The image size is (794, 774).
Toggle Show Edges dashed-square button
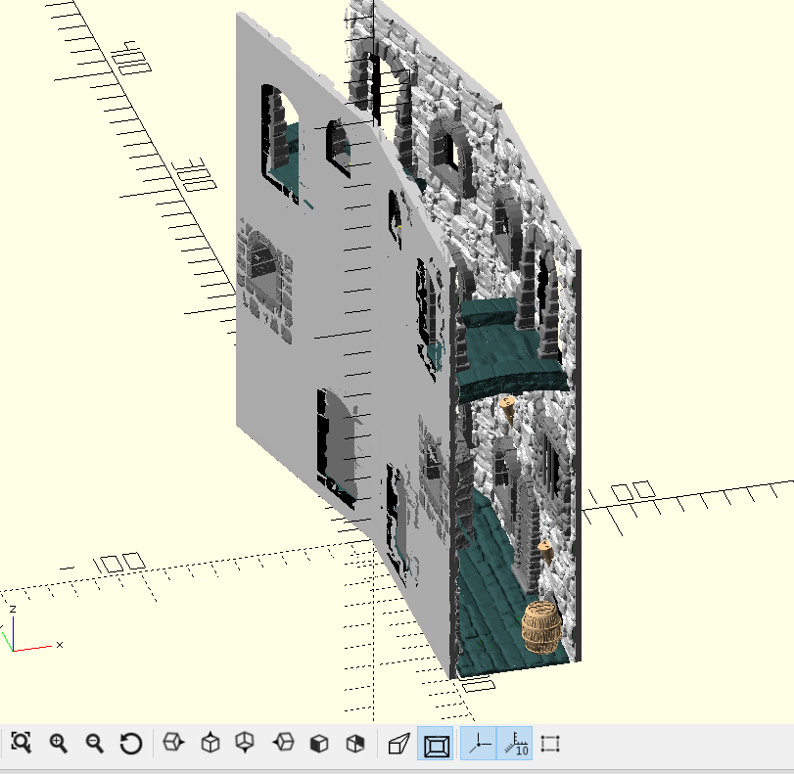tap(550, 745)
